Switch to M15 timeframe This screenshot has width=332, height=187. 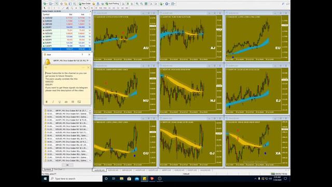click(x=101, y=8)
